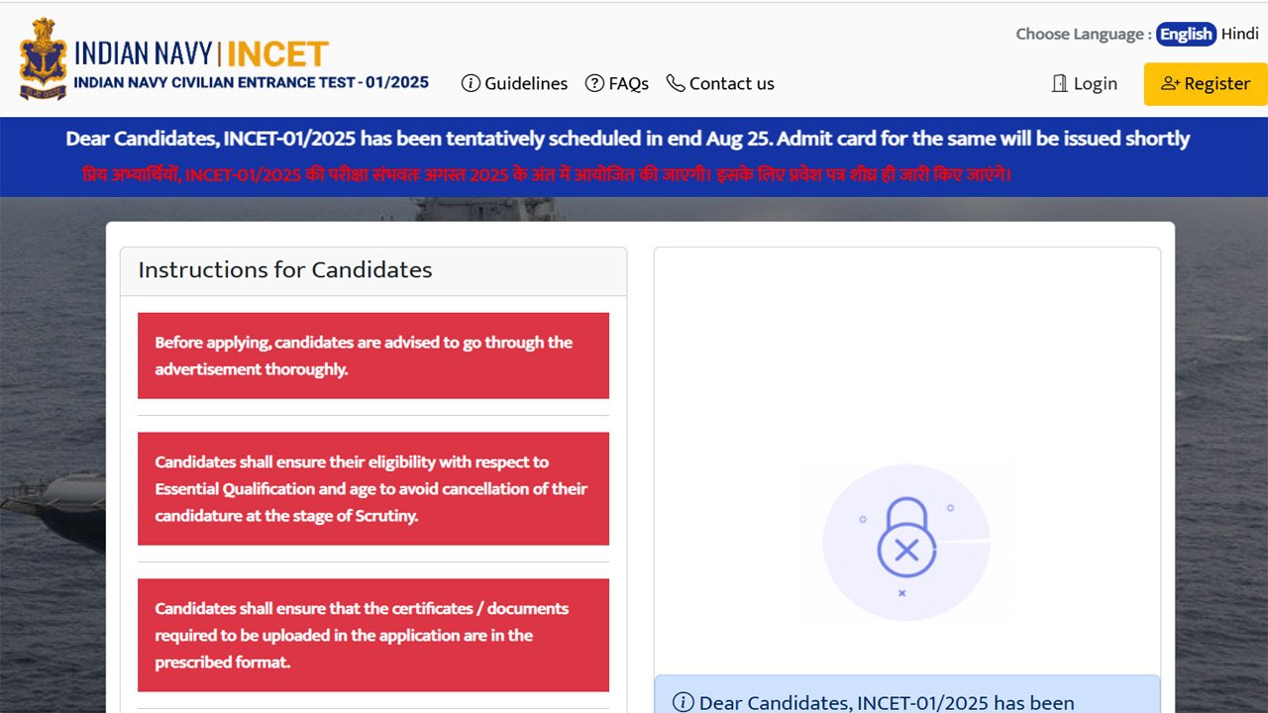Viewport: 1268px width, 713px height.
Task: Click the Register button
Action: tap(1205, 84)
